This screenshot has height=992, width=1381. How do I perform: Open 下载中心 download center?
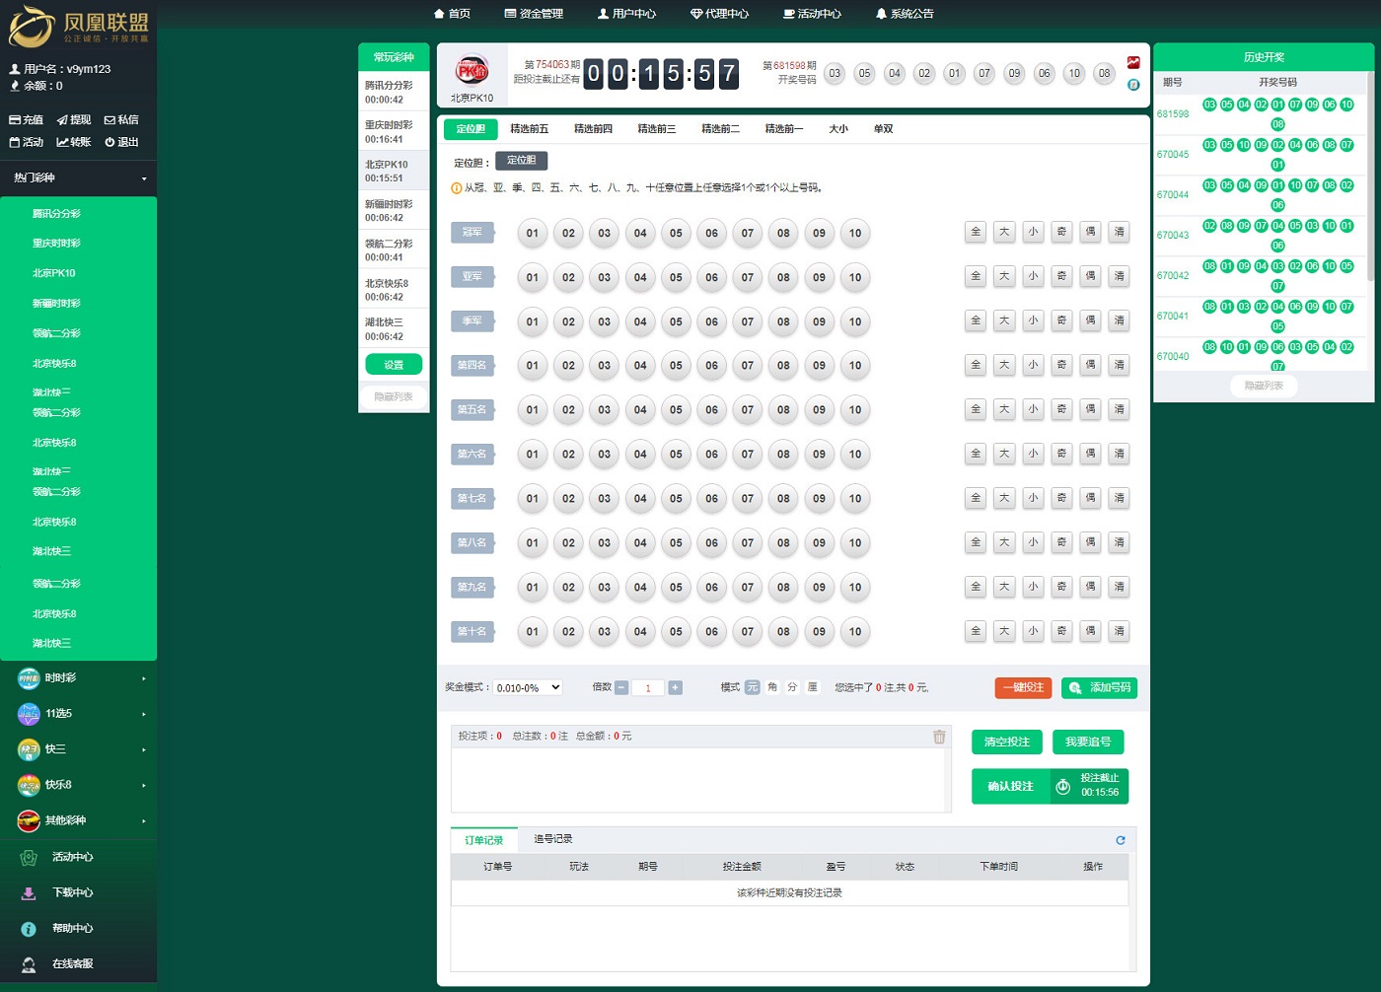point(72,892)
